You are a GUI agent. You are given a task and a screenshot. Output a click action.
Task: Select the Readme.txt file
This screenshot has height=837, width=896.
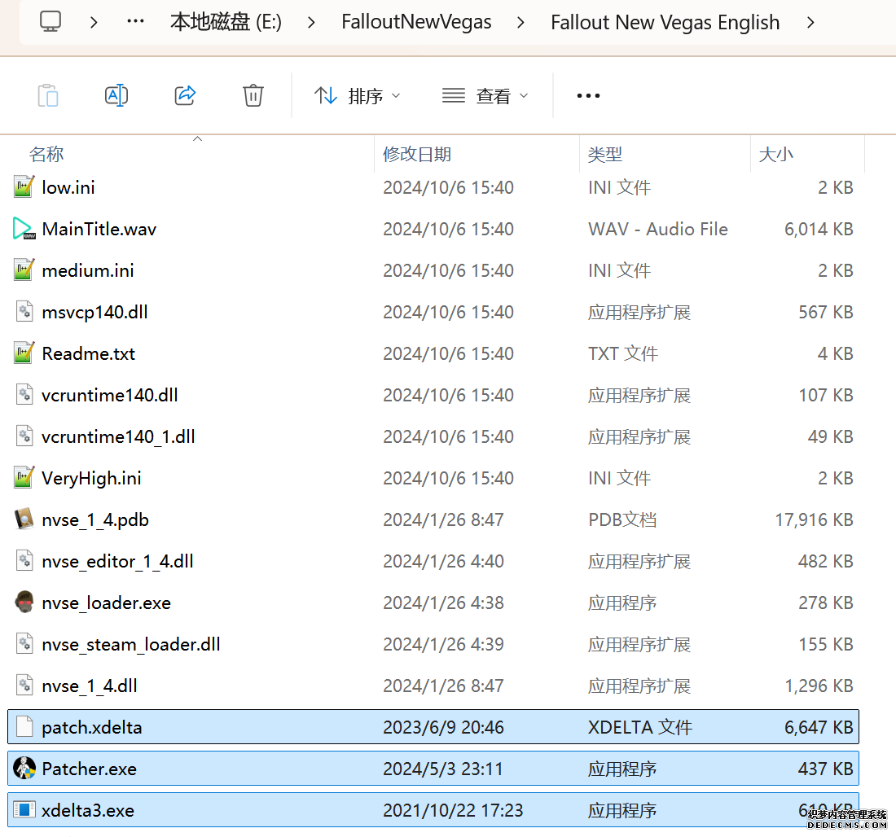click(x=88, y=354)
